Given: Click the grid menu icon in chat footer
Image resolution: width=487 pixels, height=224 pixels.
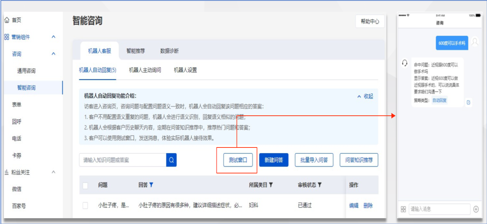Looking at the screenshot, I should pos(403,209).
